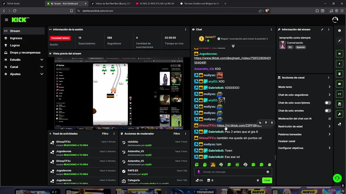Open Acciones de moderador three-dot menu
This screenshot has width=346, height=194.
point(185,134)
